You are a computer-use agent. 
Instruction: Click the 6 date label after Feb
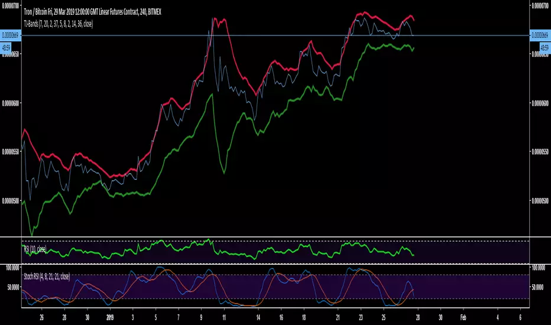tap(520, 317)
